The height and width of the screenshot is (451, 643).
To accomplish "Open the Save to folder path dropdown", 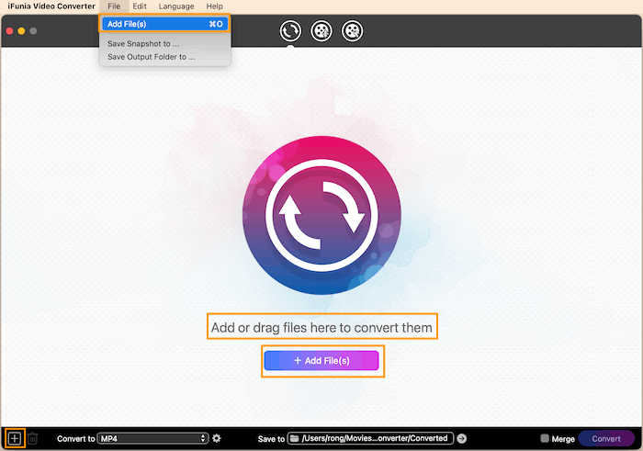I will click(x=370, y=438).
